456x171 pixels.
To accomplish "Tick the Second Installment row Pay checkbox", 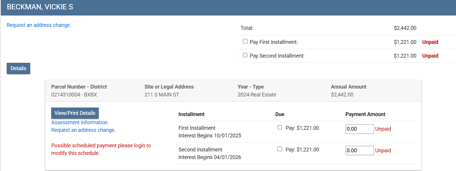I will coord(280,149).
